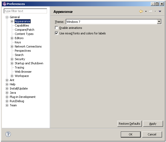Screen dimensions: 166x142
Task: Select Search in the tree
Action: [x=19, y=55]
